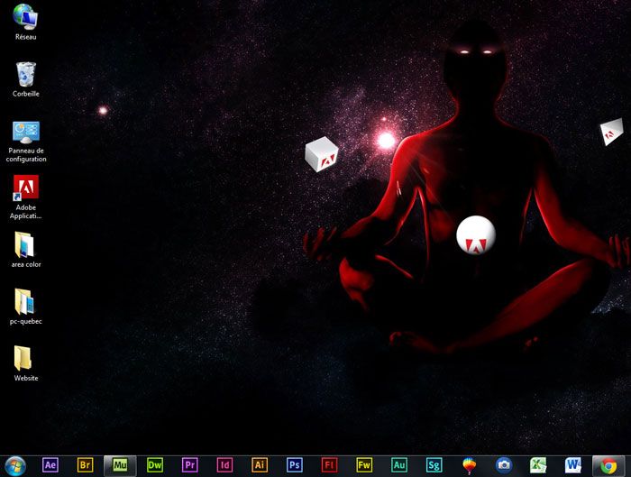The height and width of the screenshot is (477, 631).
Task: Open Adobe SpeedGrade via the Sg icon
Action: (x=434, y=465)
